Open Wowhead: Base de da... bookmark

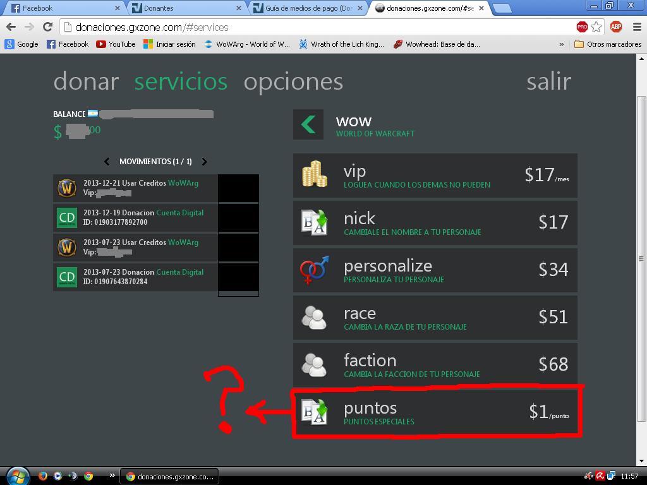437,44
